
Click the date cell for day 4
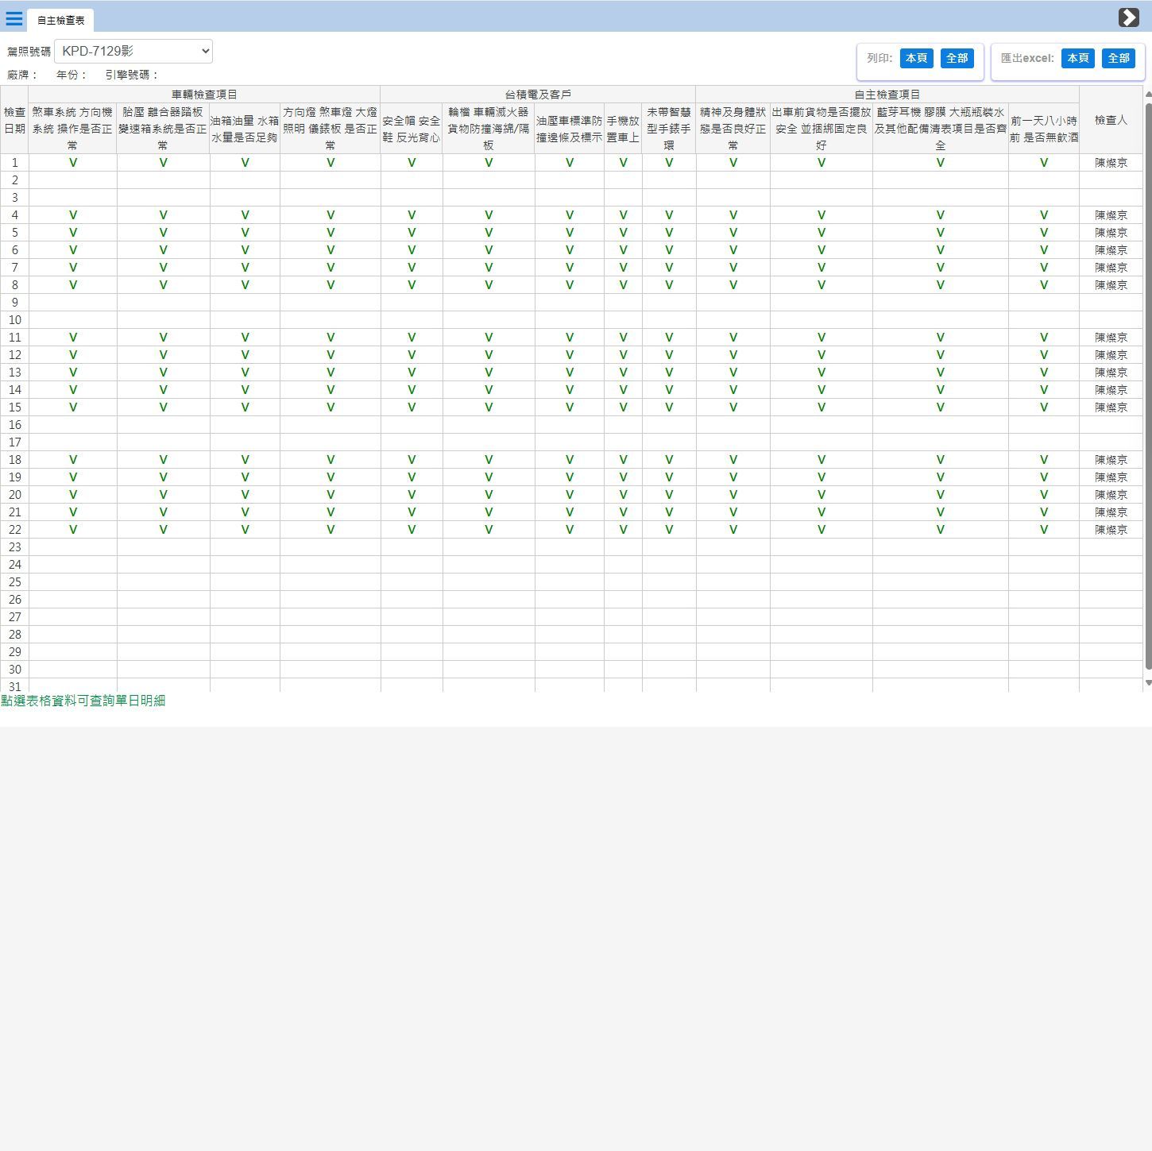[14, 215]
